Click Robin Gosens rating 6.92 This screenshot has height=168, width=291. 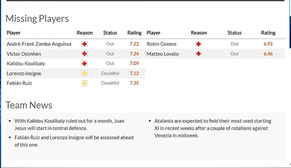tap(268, 44)
